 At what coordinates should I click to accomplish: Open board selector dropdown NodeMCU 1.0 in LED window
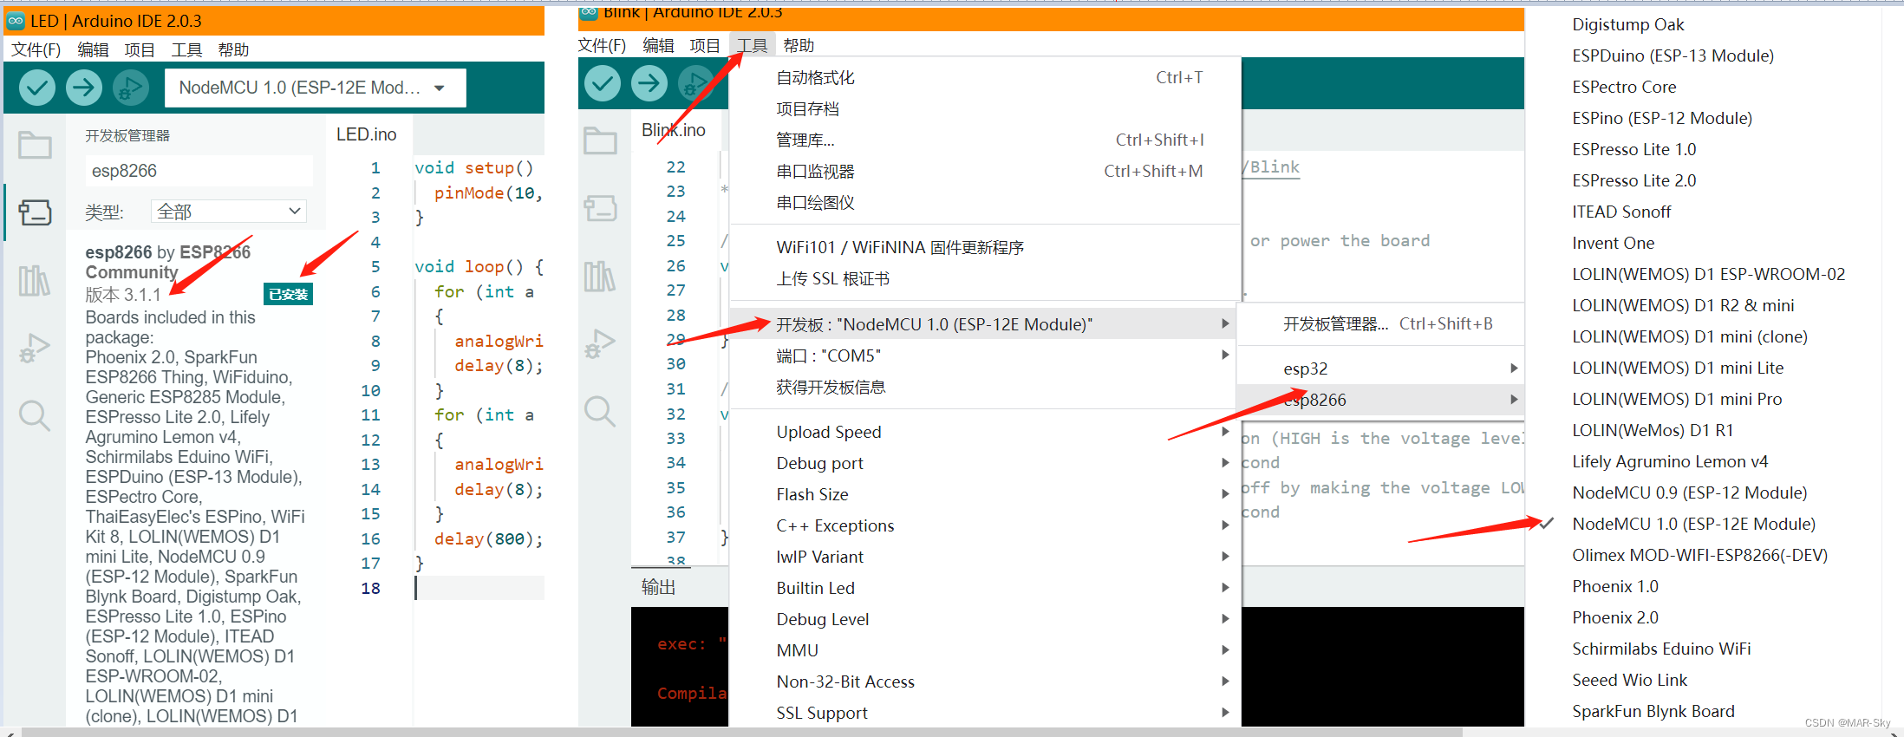click(316, 88)
